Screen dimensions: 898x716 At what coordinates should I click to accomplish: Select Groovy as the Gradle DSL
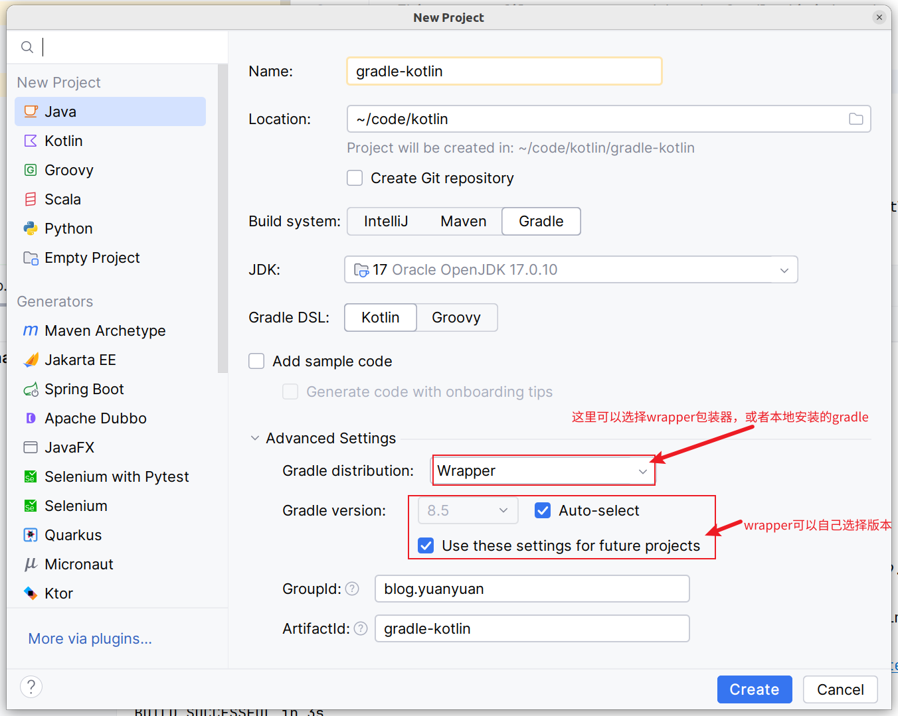[456, 317]
